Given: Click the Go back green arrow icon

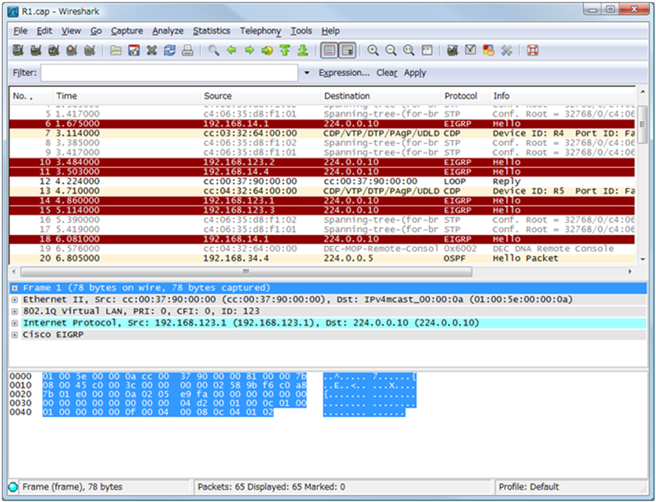Looking at the screenshot, I should (232, 50).
